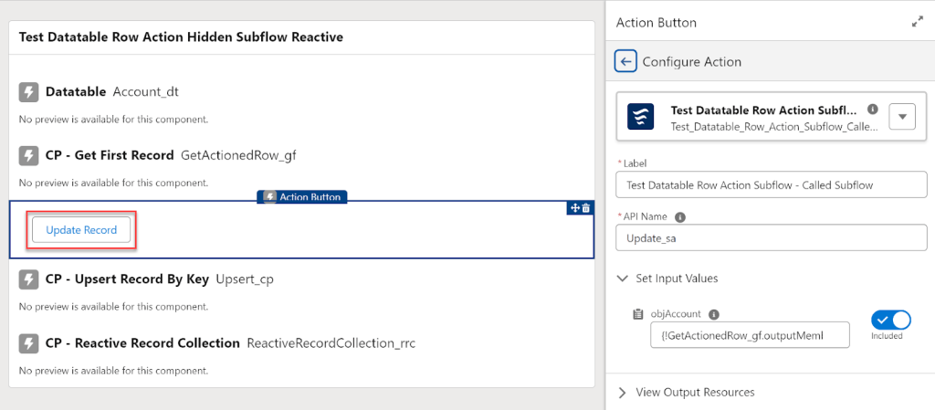Click the info icon beside objAccount
This screenshot has width=935, height=410.
point(714,314)
